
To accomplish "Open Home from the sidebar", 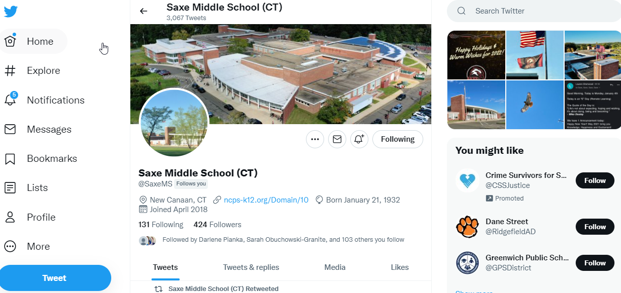I will click(x=33, y=41).
